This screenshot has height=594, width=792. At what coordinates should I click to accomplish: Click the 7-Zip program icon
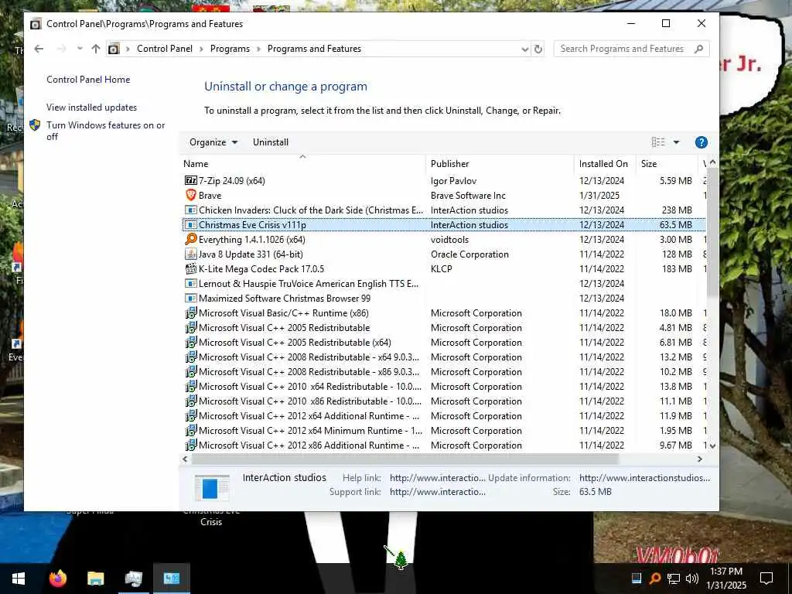pyautogui.click(x=190, y=180)
